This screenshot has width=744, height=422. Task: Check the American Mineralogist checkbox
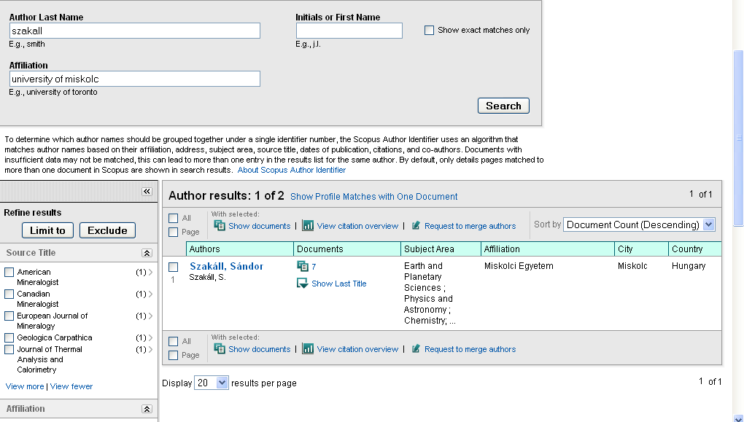click(9, 272)
